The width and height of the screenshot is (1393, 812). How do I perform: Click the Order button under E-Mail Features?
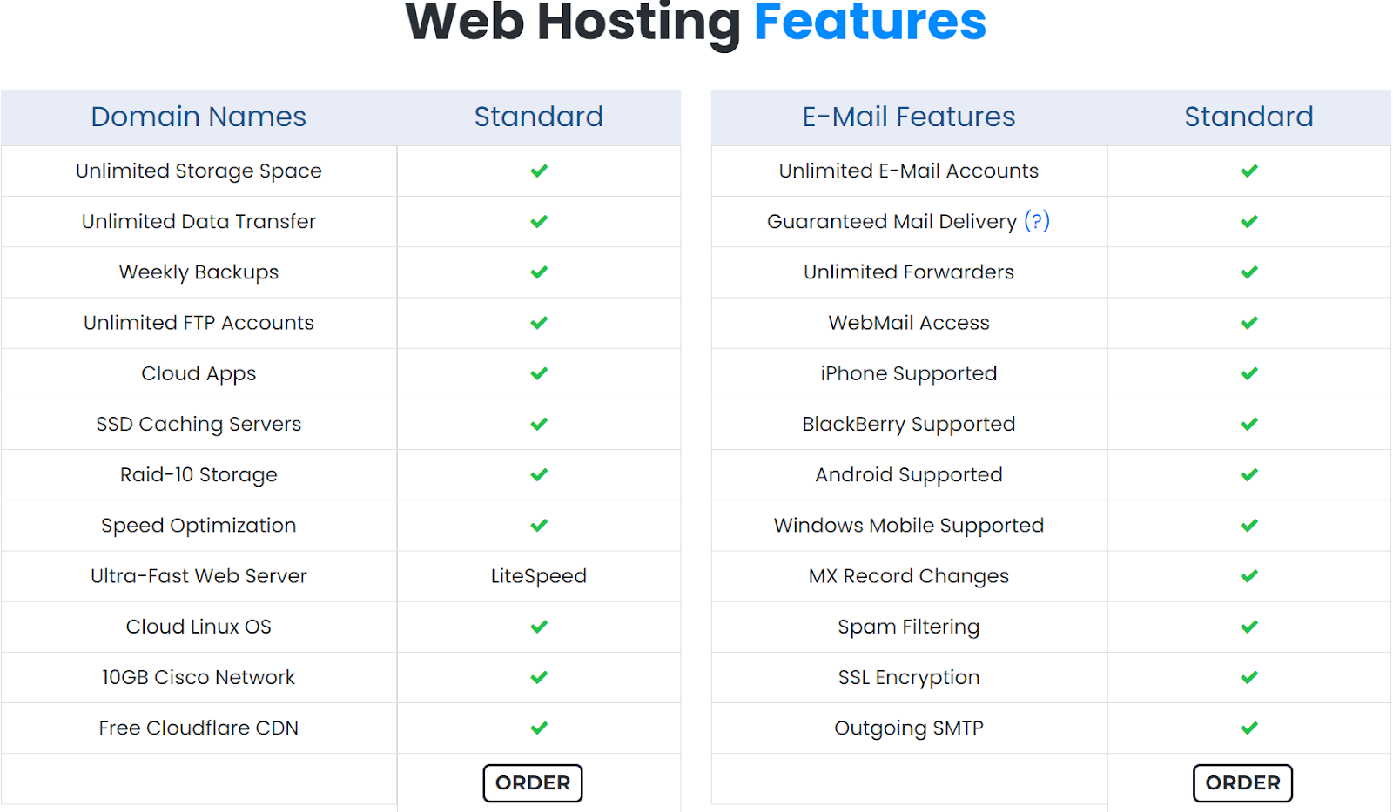(x=1242, y=782)
